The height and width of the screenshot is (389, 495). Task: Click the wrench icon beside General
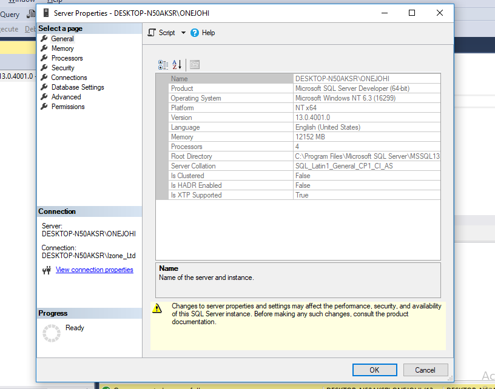44,38
